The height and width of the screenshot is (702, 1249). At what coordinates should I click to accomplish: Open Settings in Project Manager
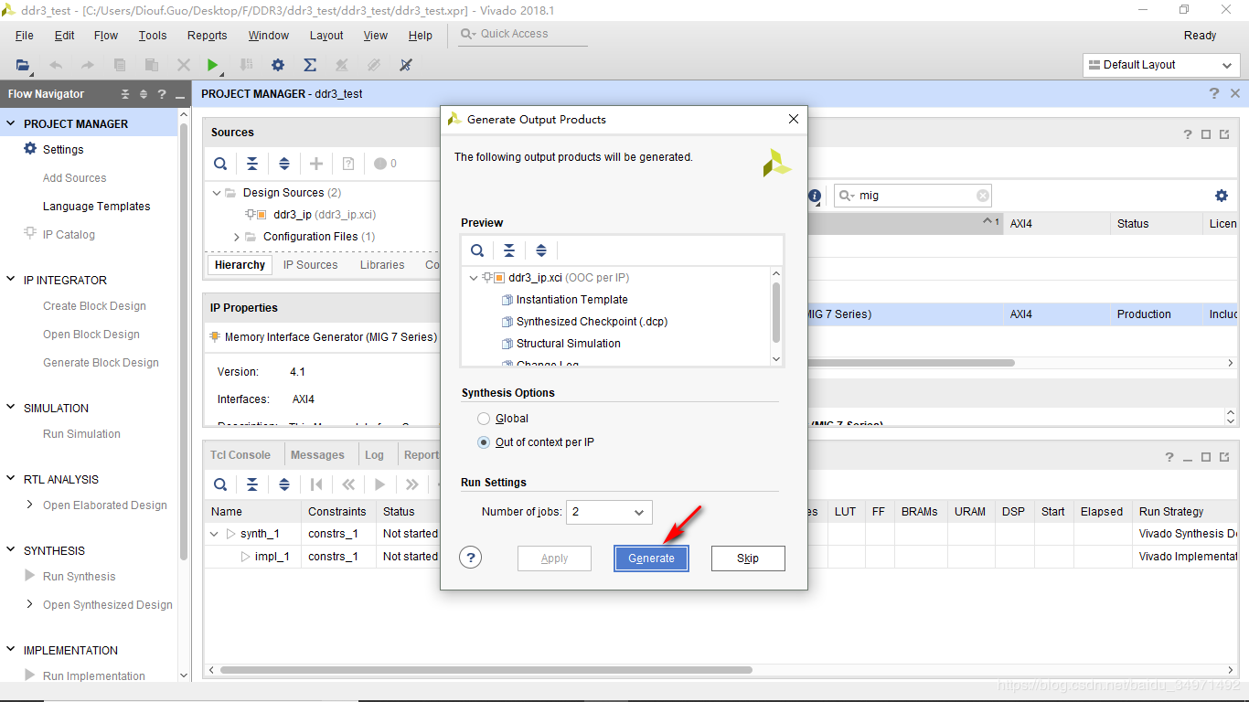(63, 150)
